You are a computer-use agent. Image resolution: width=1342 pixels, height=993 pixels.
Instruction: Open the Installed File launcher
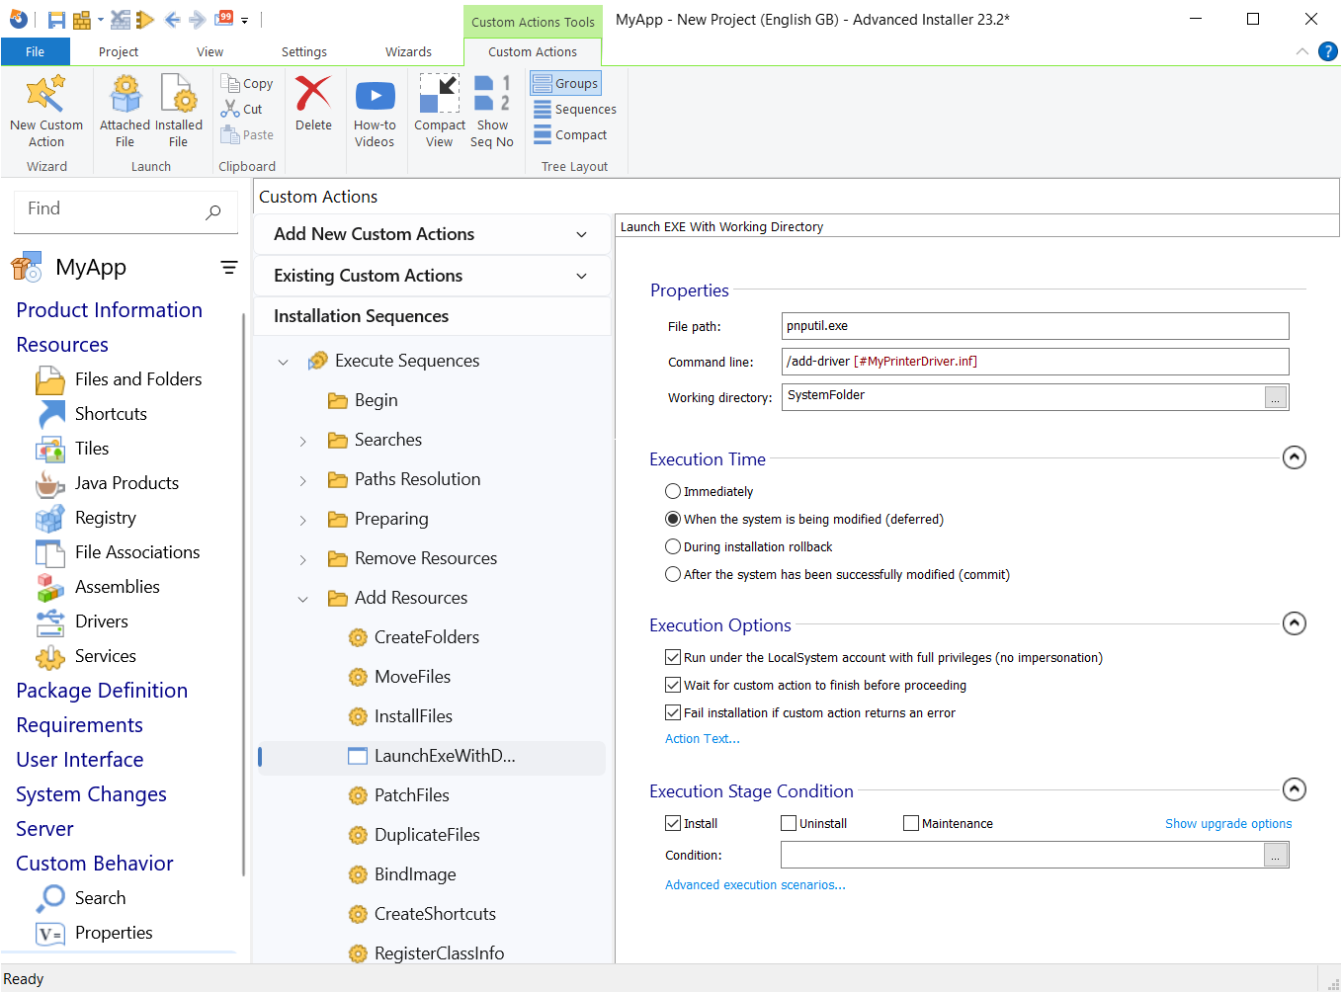(x=178, y=111)
